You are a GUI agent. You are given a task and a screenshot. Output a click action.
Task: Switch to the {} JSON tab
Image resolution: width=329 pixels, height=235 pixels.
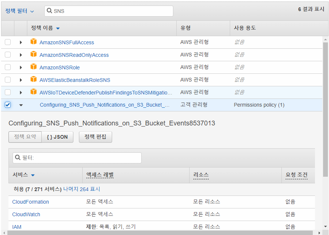[57, 137]
